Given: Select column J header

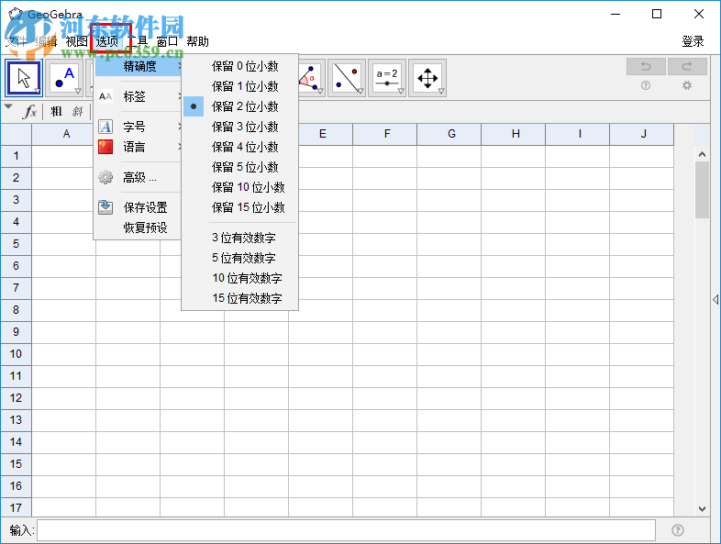Looking at the screenshot, I should click(642, 134).
